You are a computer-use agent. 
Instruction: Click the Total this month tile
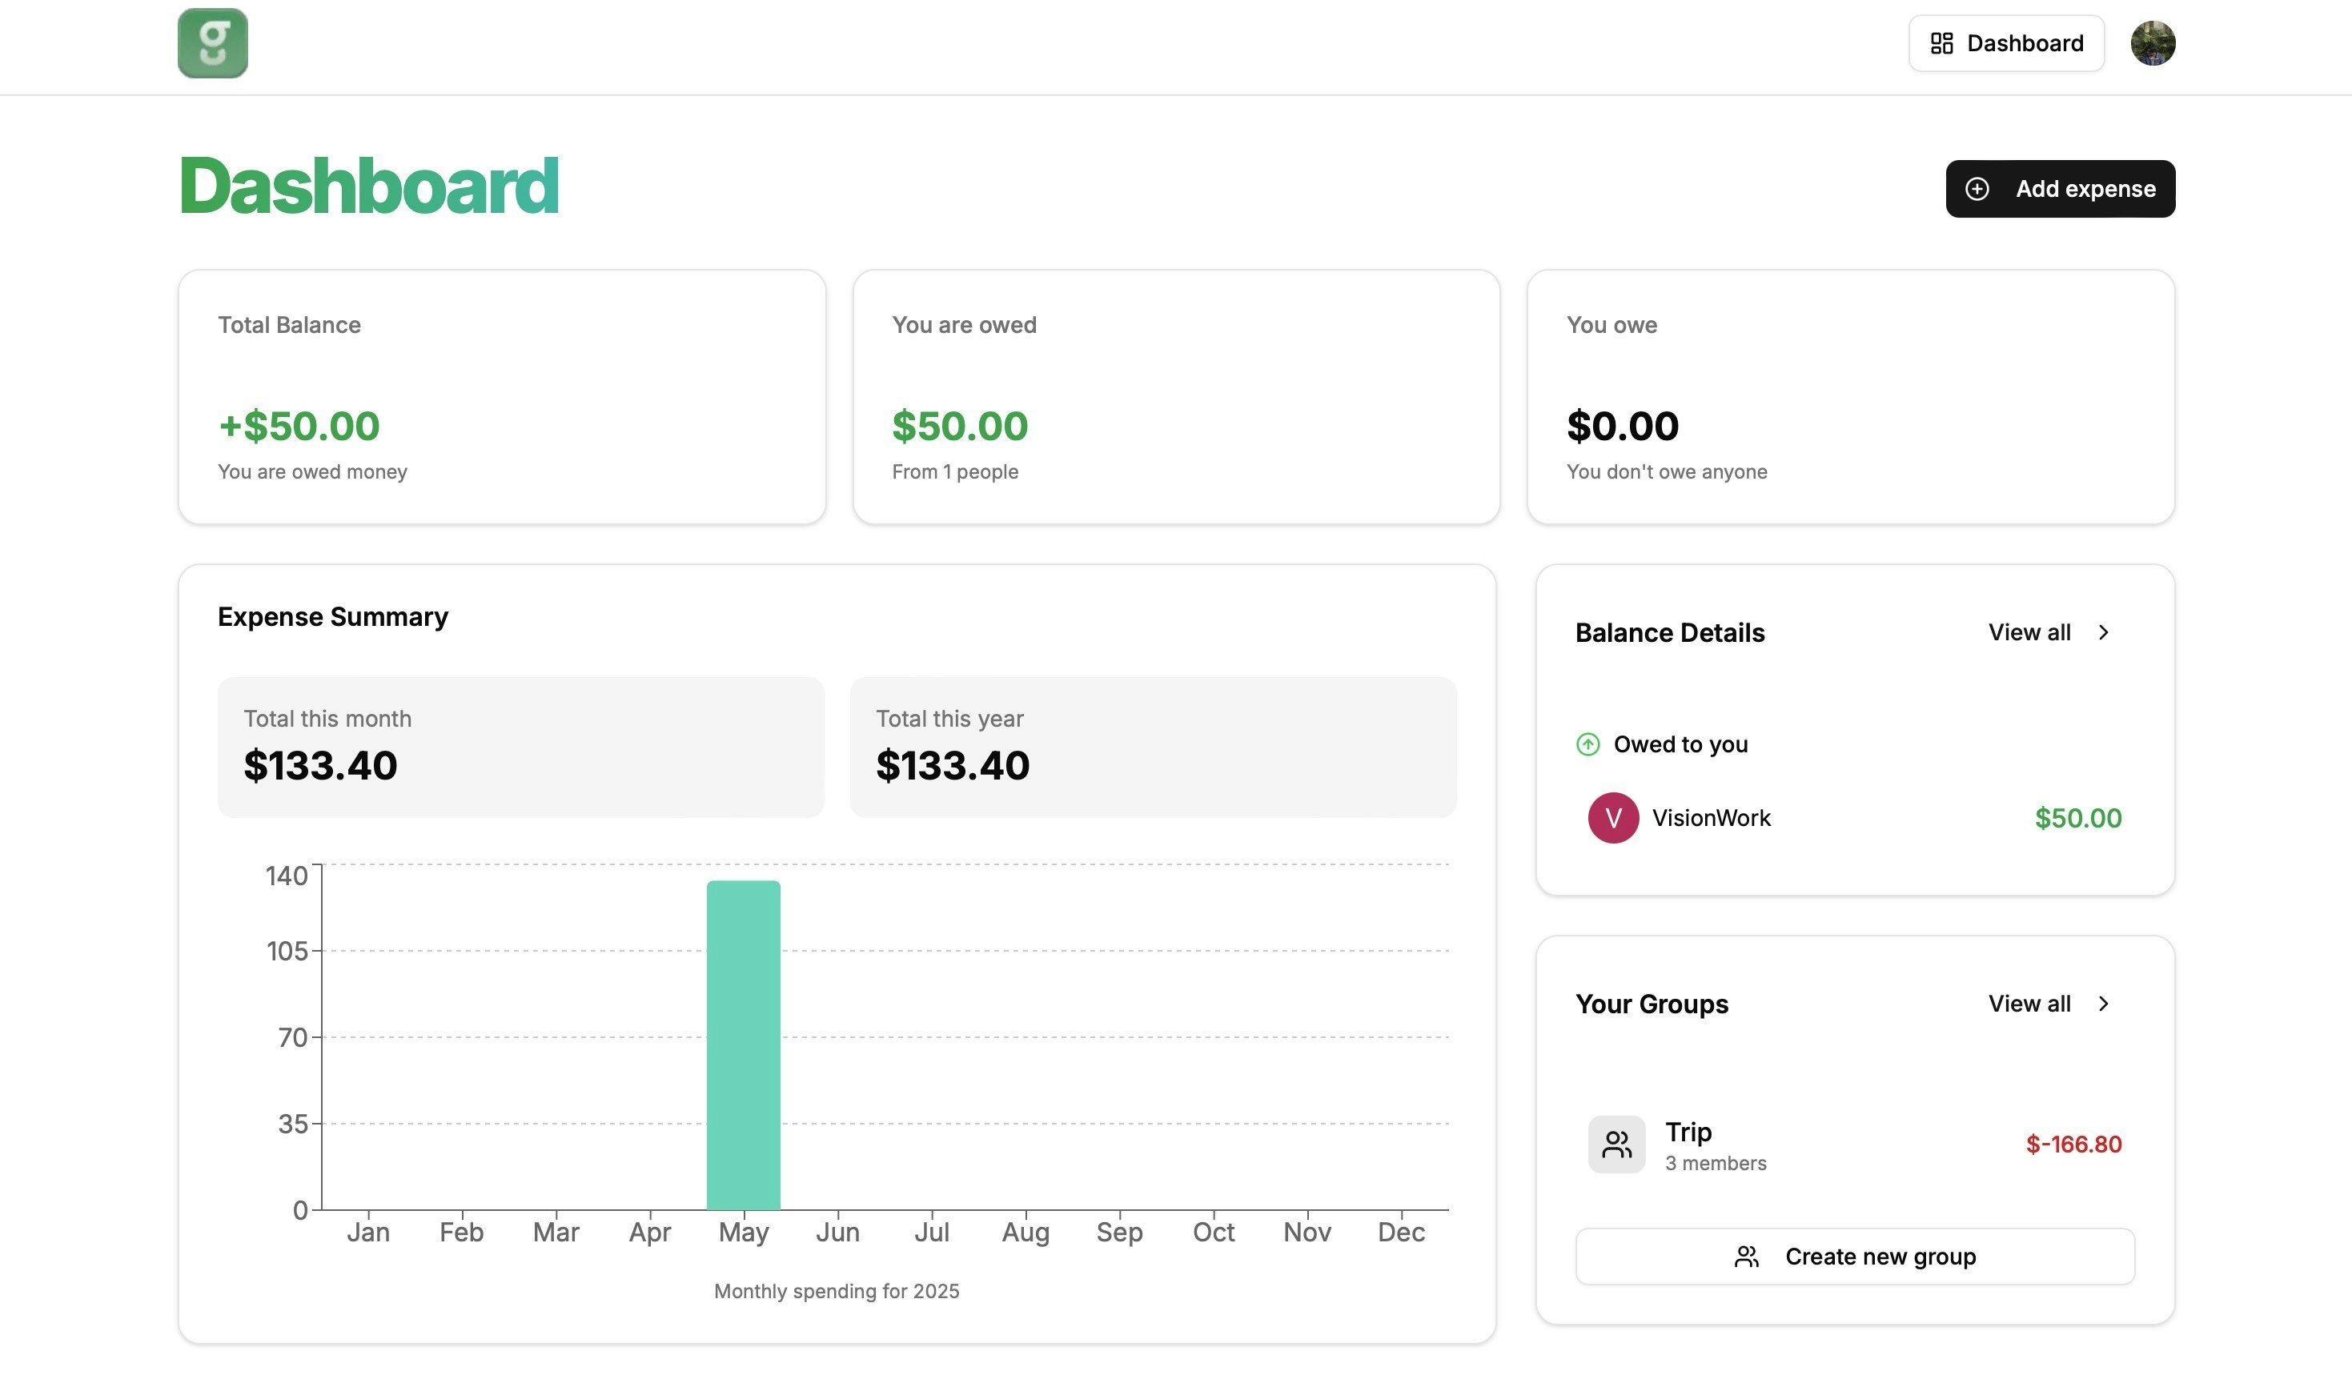(520, 747)
